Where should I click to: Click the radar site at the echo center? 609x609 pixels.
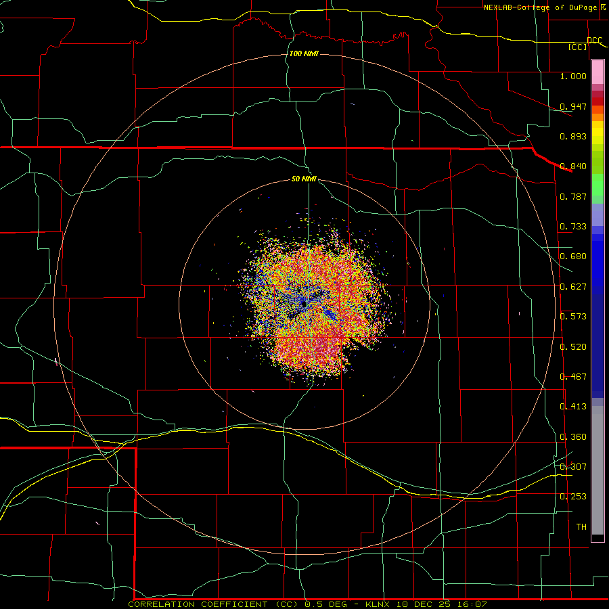pos(304,305)
